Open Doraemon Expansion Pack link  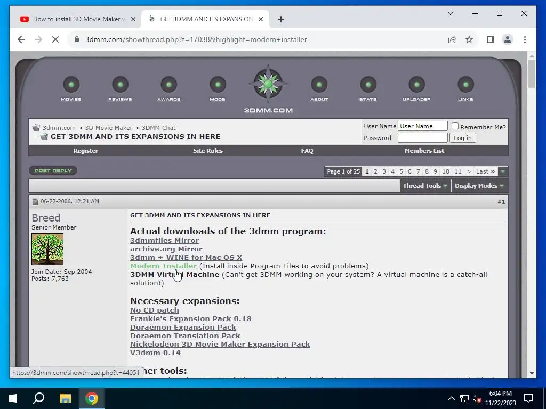click(183, 328)
